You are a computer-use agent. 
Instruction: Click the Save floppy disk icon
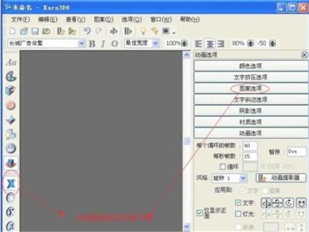point(35,31)
